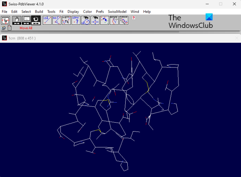Choose the measure angle tool (60.1°)
Viewport: 241px width, 177px height.
click(x=57, y=20)
